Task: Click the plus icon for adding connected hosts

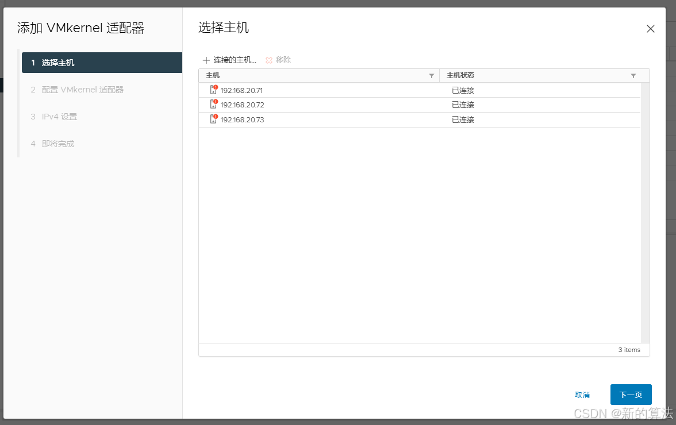Action: point(206,60)
